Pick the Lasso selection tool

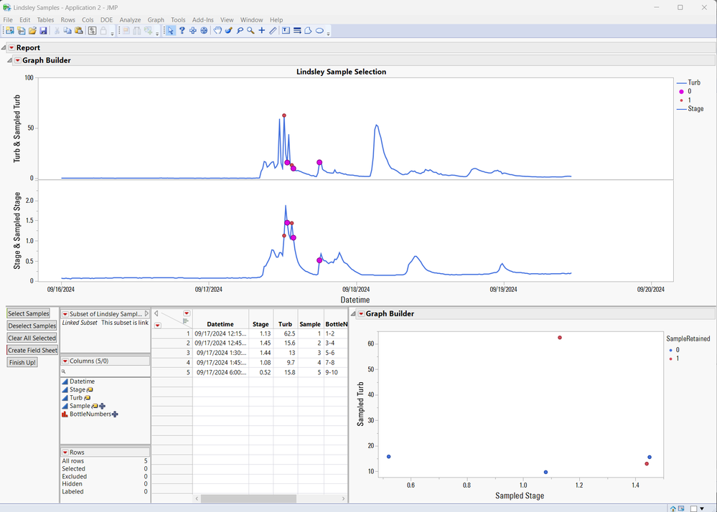pos(240,31)
